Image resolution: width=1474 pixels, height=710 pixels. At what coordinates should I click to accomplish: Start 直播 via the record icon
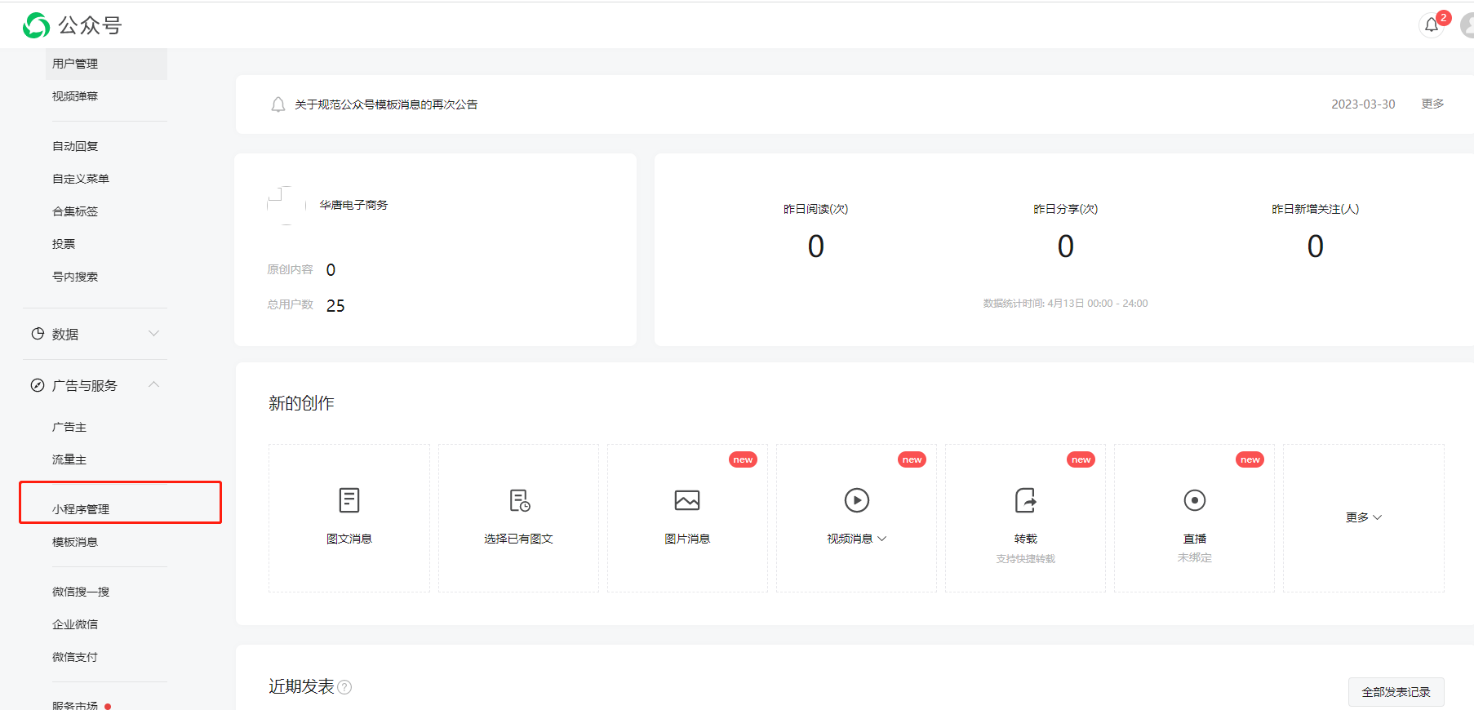click(1194, 500)
